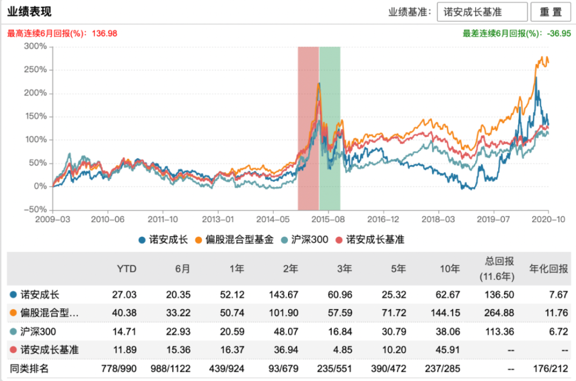The width and height of the screenshot is (576, 381).
Task: Select the 年化回报 column header
Action: point(548,269)
